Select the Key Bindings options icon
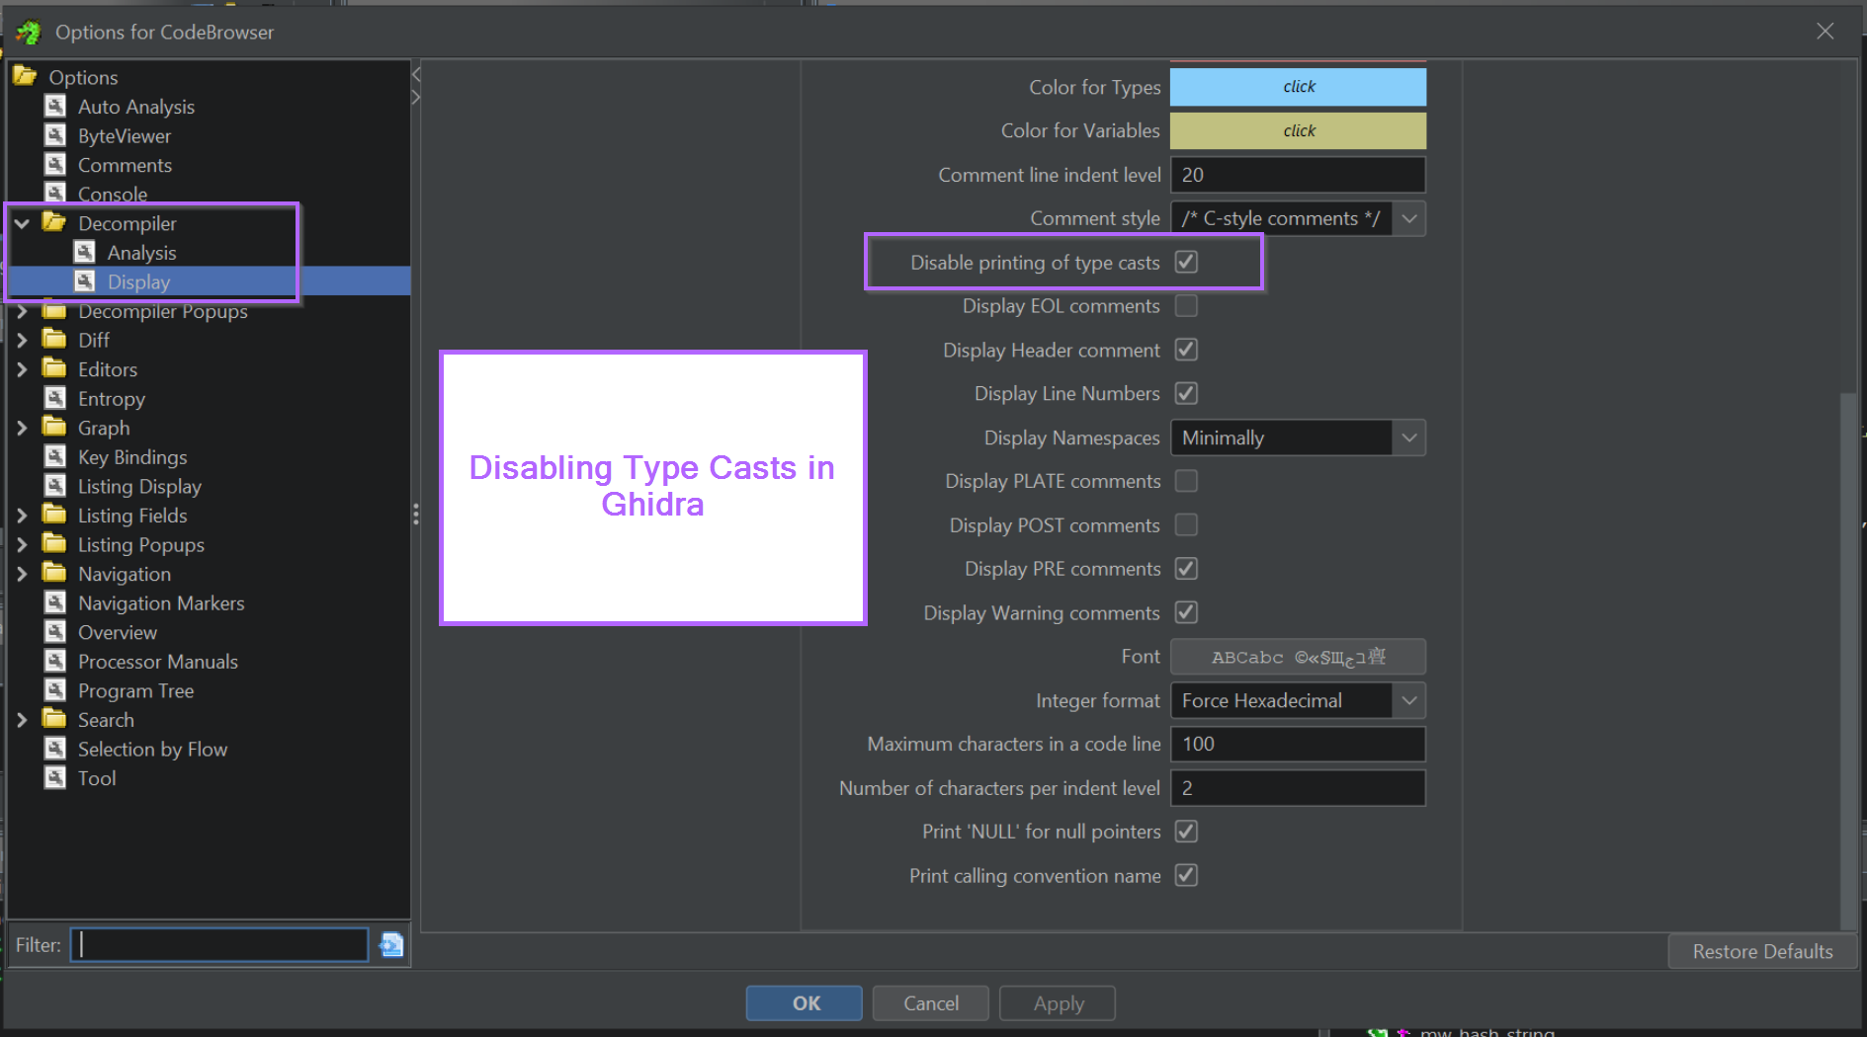Image resolution: width=1867 pixels, height=1037 pixels. click(55, 456)
